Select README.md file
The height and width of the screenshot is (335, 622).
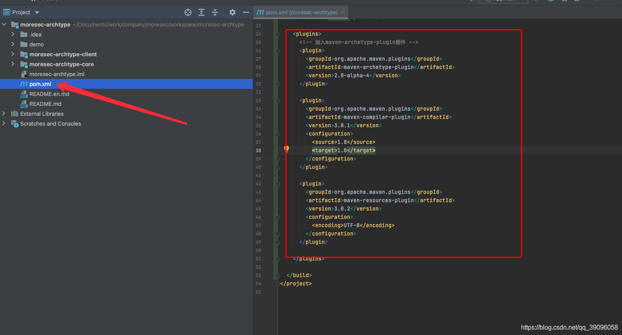click(x=126, y=104)
